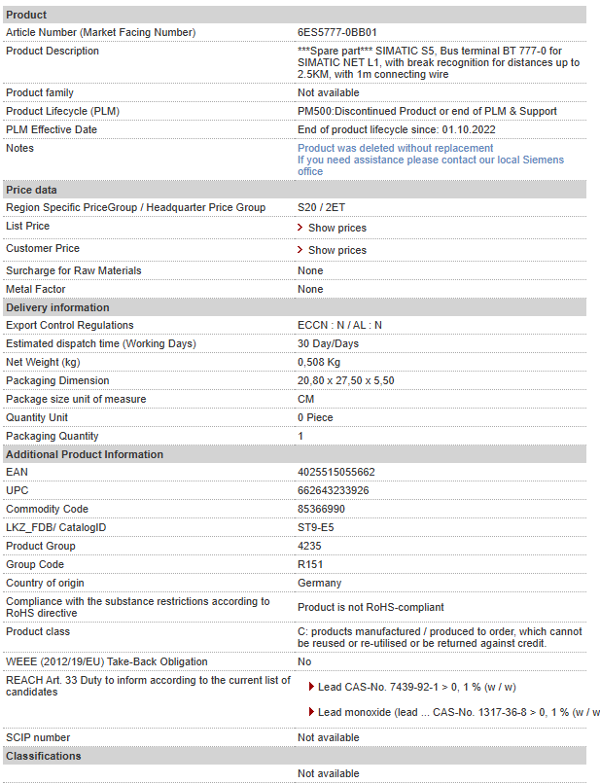Image resolution: width=600 pixels, height=784 pixels.
Task: Click the EAN value 4025515055662
Action: [x=336, y=472]
